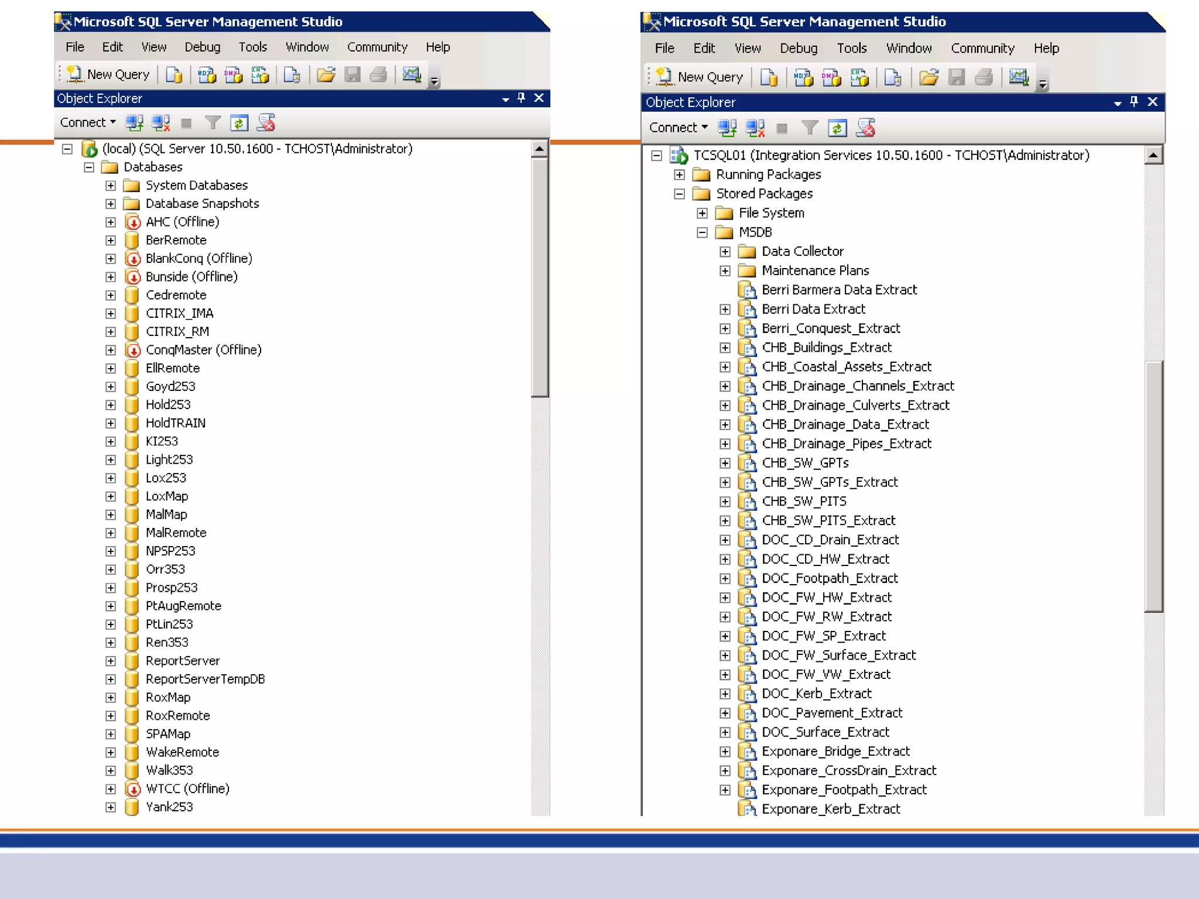Select the TCSQL01 Integration Services server node
This screenshot has width=1199, height=899.
click(x=890, y=155)
